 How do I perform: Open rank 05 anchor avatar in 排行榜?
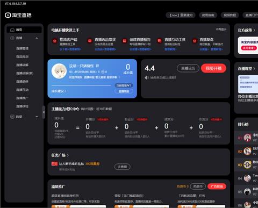point(247,192)
